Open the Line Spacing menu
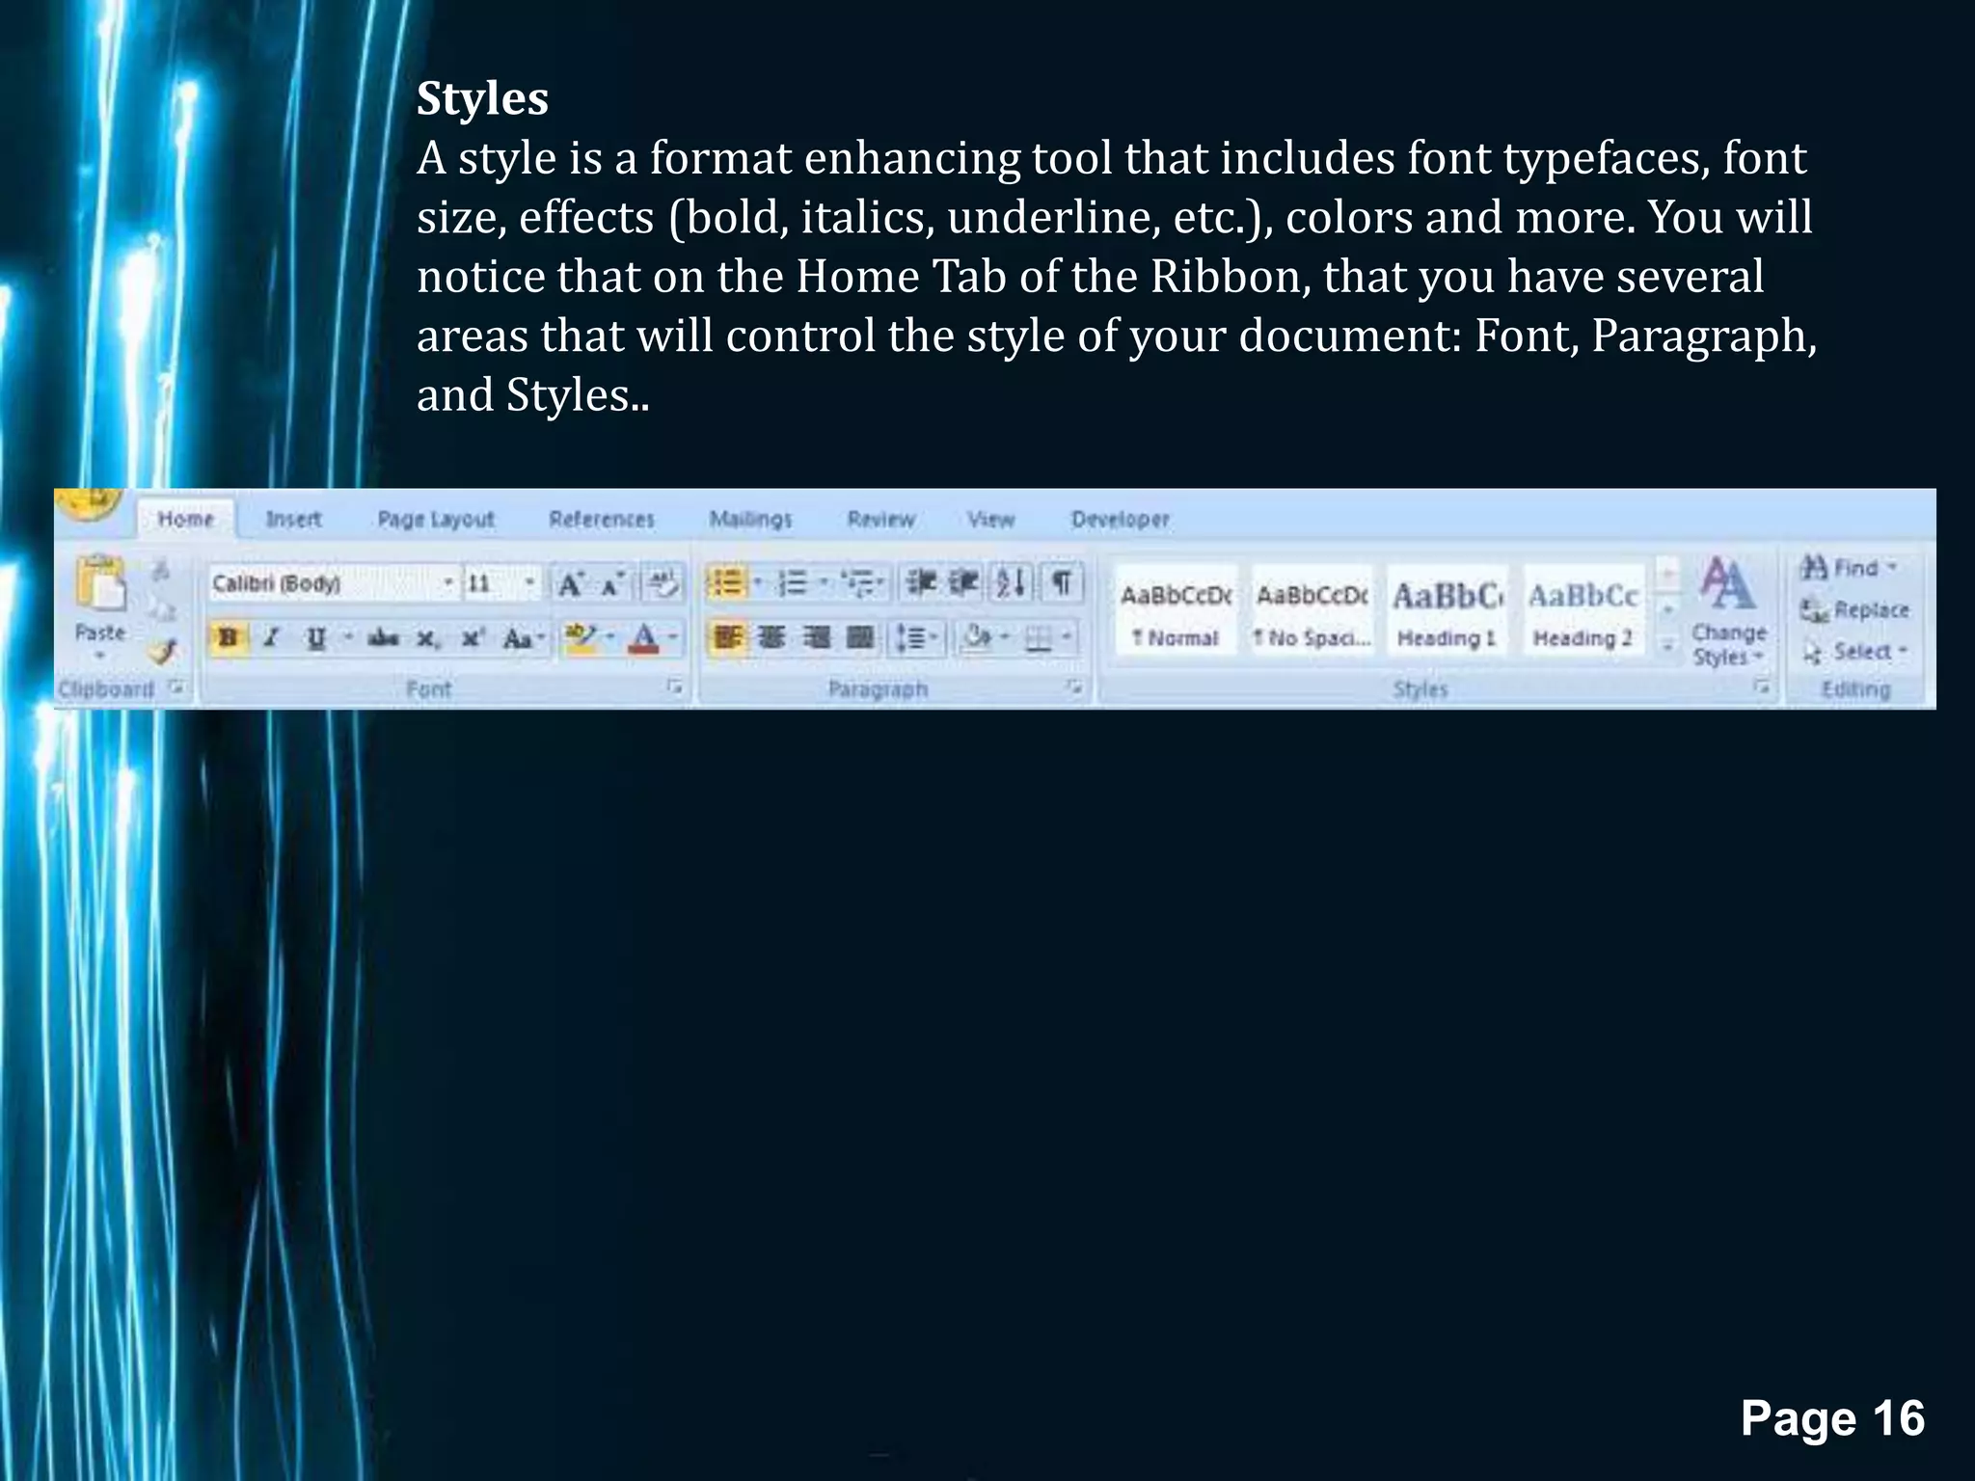 916,637
